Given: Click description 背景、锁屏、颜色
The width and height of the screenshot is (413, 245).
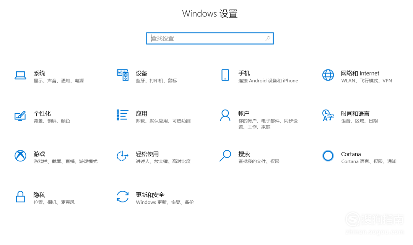Looking at the screenshot, I should [52, 121].
